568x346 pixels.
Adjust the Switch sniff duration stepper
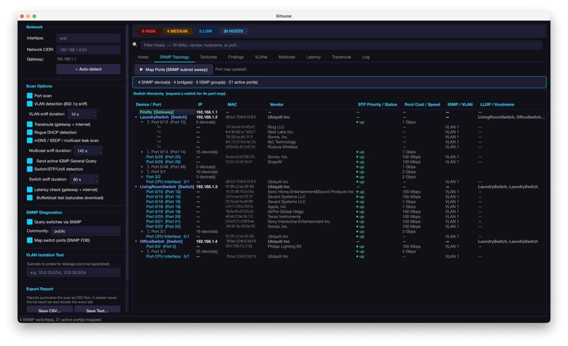click(x=96, y=179)
